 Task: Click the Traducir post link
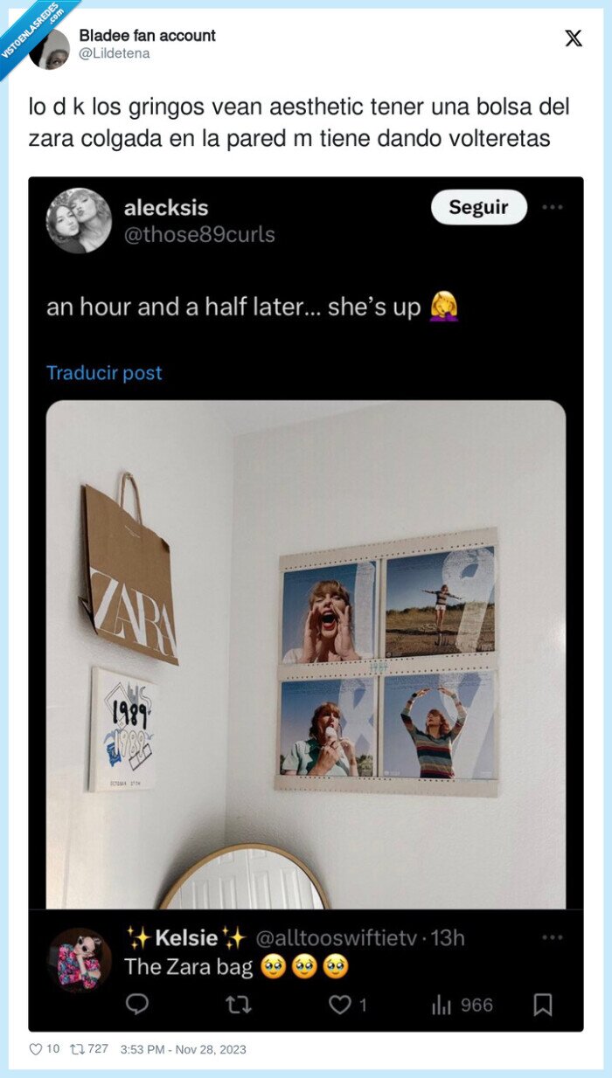pos(104,373)
